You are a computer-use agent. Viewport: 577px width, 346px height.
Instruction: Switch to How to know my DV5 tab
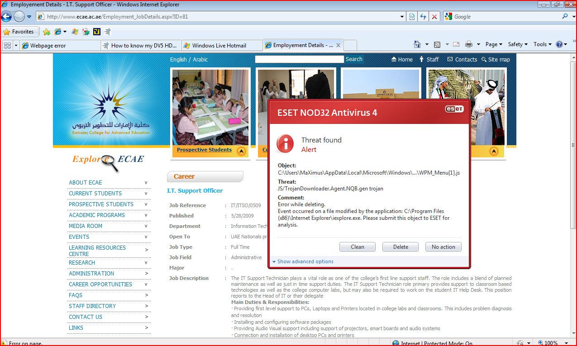(141, 45)
